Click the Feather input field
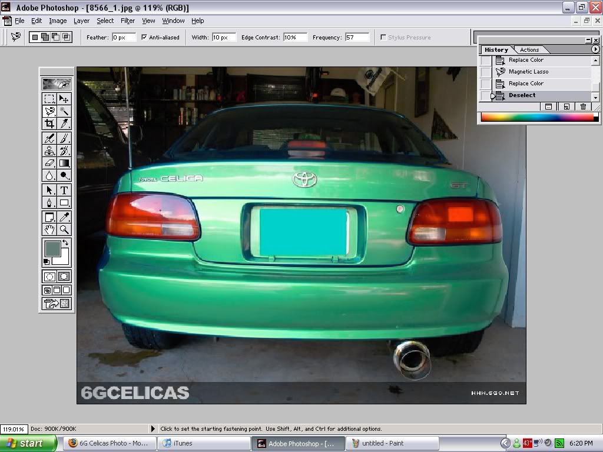The image size is (603, 452). click(124, 37)
